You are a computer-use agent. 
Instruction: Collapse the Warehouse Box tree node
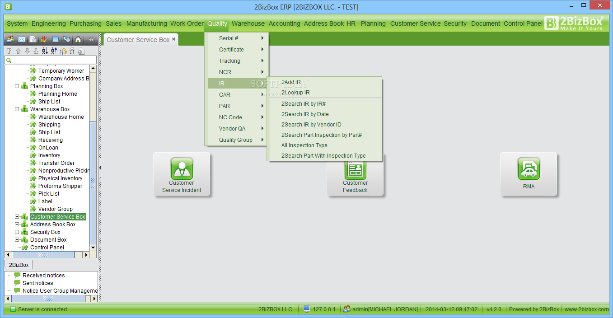click(x=17, y=109)
